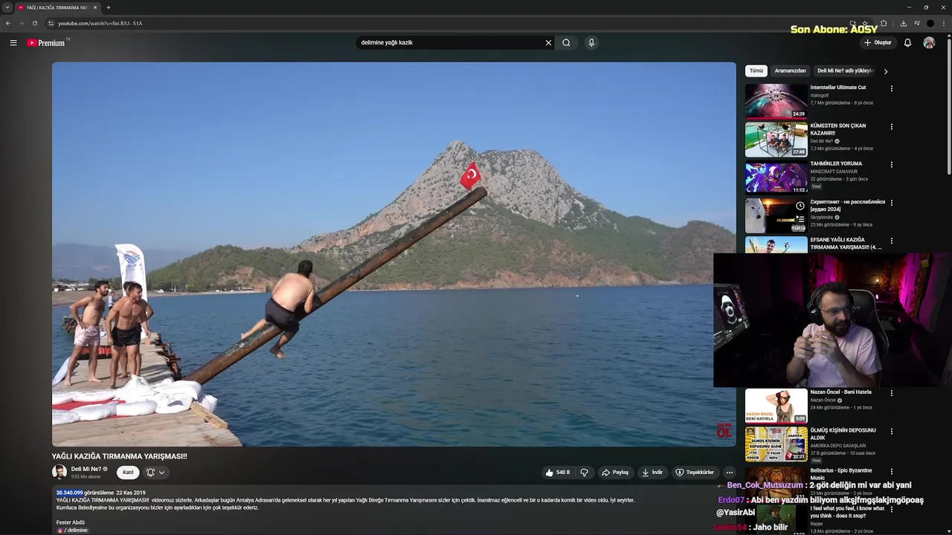Open the notifications bell
Screen dimensions: 952x535
coord(907,43)
